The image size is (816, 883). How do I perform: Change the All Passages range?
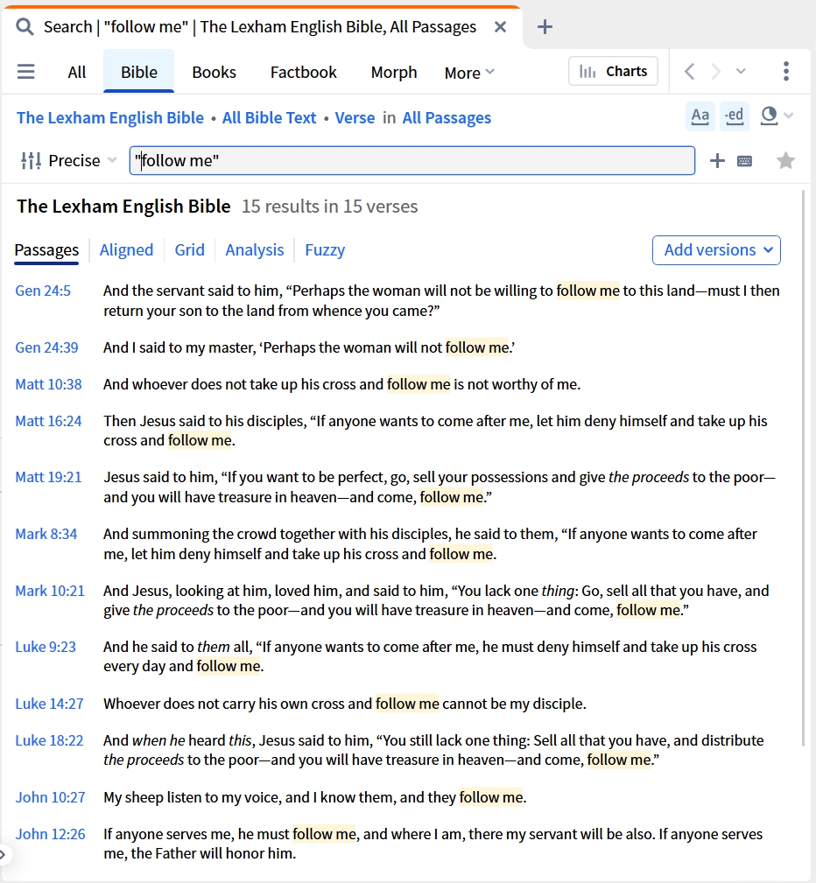coord(447,117)
